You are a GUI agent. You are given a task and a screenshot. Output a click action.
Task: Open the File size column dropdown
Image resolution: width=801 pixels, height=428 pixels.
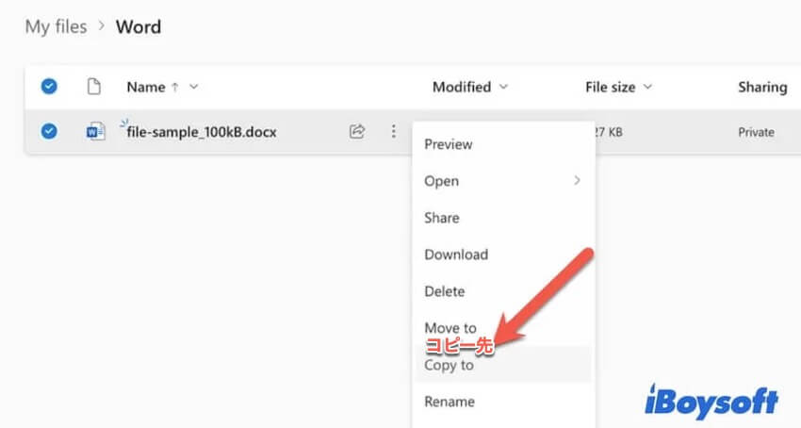pyautogui.click(x=647, y=87)
